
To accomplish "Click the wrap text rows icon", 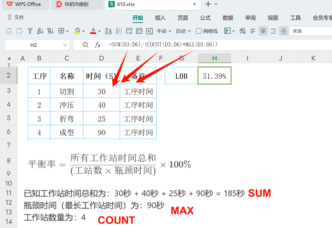I will click(x=108, y=31).
